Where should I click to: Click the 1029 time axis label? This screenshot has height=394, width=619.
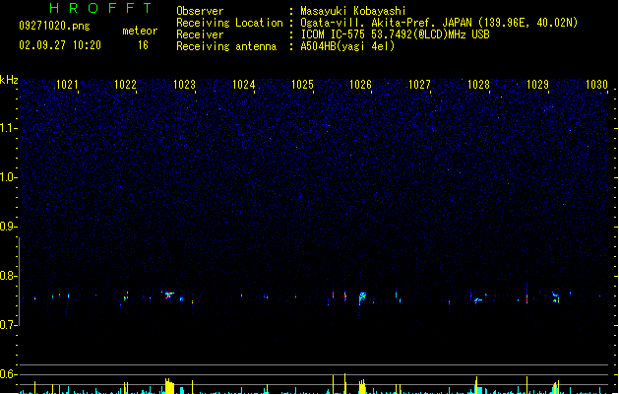tap(537, 85)
